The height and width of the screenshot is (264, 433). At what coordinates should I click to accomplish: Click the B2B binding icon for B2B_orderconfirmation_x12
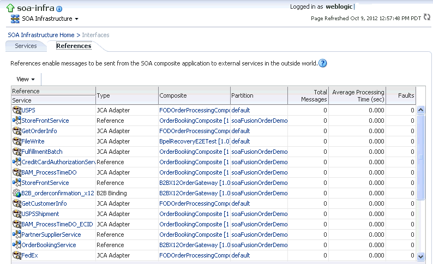coord(17,193)
